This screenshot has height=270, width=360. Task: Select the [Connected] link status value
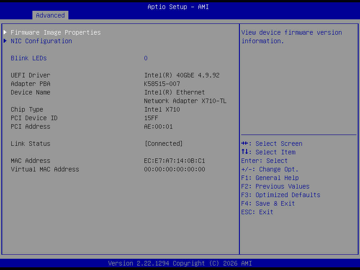pos(164,144)
